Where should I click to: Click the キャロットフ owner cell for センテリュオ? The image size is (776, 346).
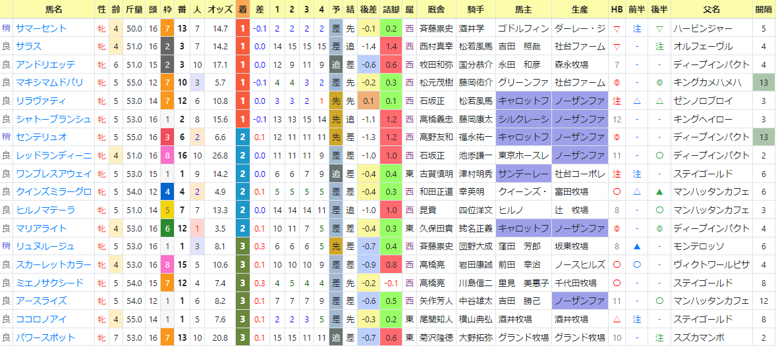click(524, 137)
